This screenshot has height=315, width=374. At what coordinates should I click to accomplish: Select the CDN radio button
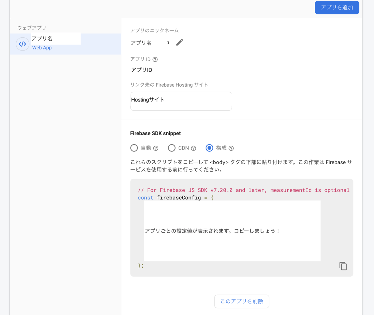(172, 148)
